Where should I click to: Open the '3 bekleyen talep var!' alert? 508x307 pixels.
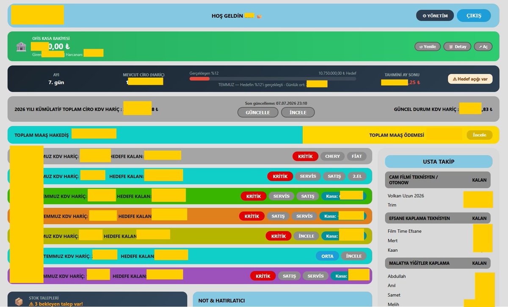[56, 304]
